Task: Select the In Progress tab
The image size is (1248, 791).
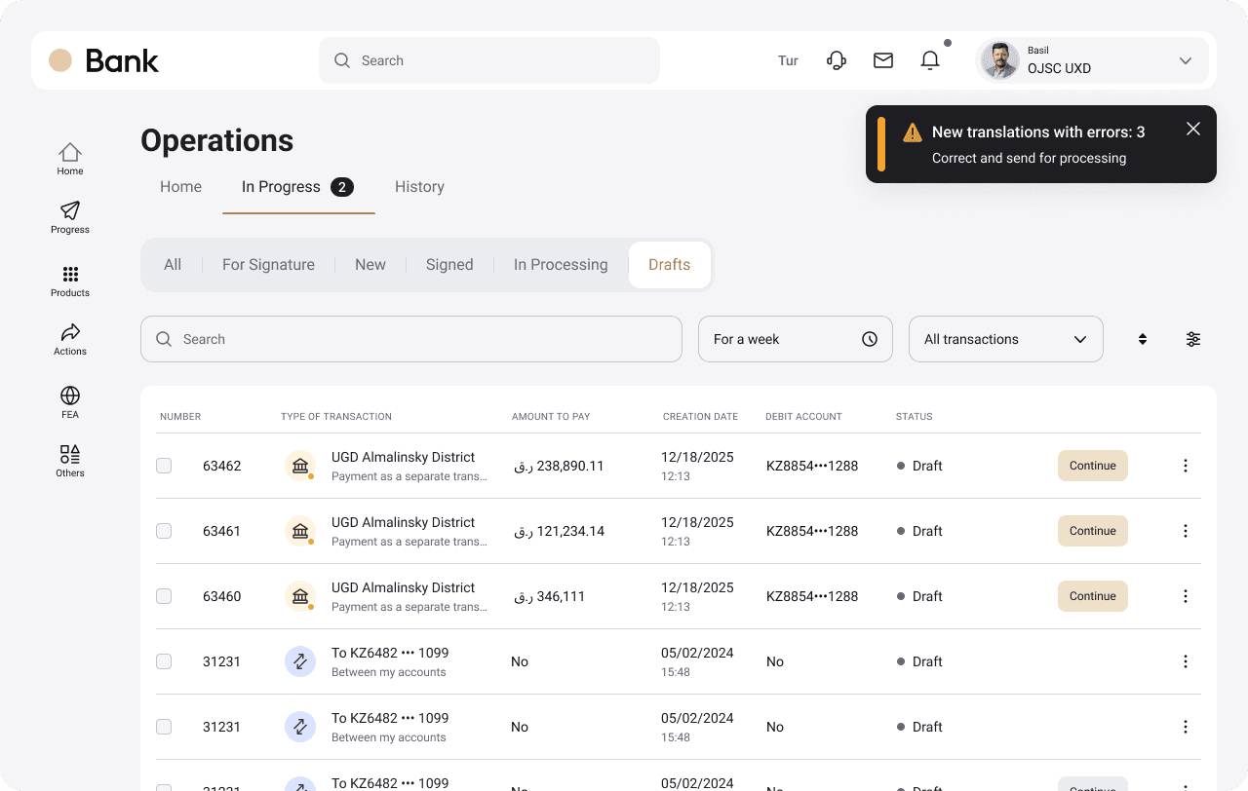Action: point(298,187)
